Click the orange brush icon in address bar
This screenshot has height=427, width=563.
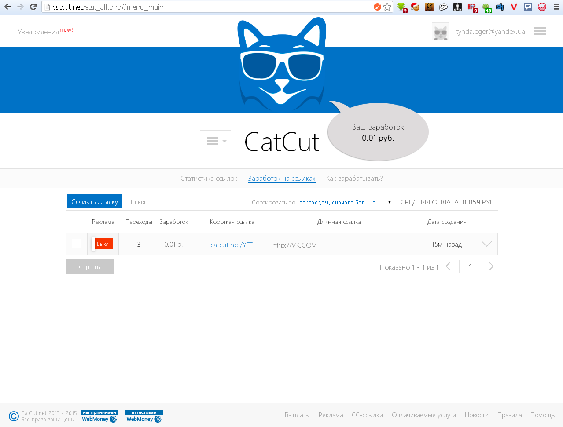click(x=377, y=7)
